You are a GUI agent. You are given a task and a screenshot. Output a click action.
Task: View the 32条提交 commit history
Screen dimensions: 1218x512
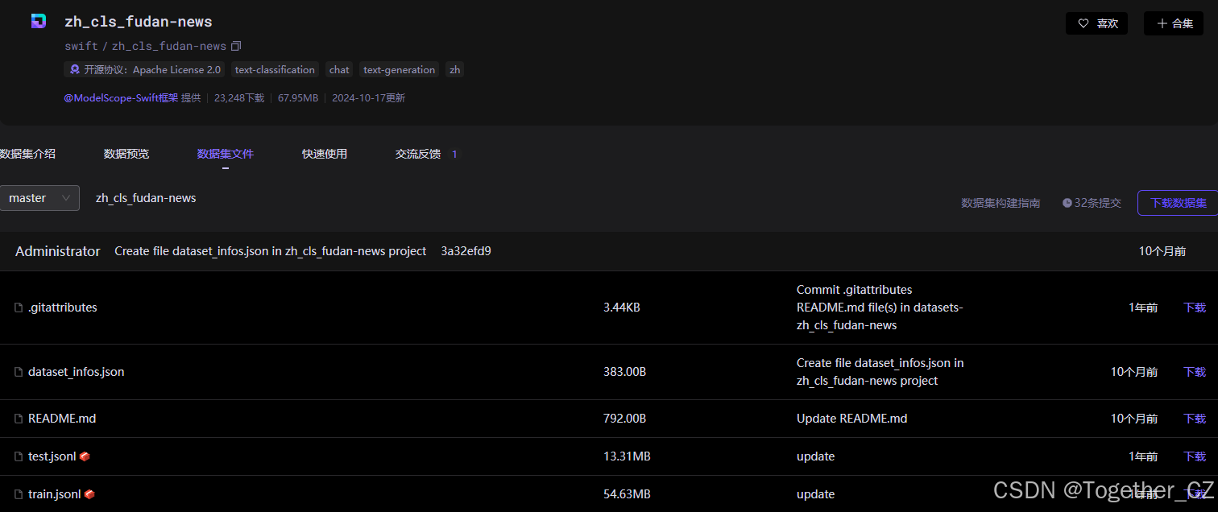click(1092, 203)
